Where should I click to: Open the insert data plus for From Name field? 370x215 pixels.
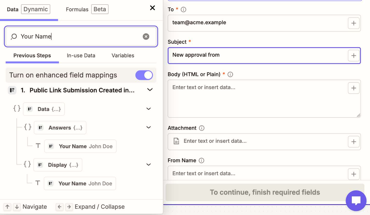[x=354, y=174]
